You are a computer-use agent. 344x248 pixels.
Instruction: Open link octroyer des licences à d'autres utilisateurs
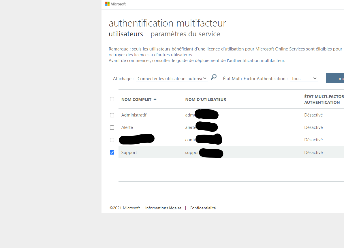tap(151, 55)
